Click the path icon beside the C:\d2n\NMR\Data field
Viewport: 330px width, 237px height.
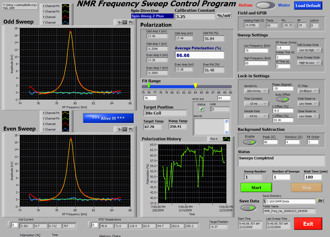tap(264, 201)
